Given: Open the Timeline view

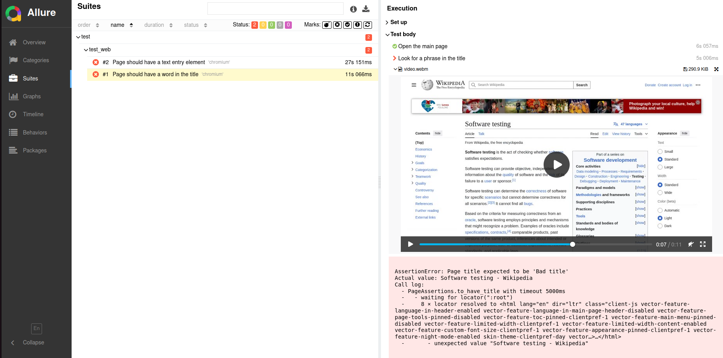Looking at the screenshot, I should (33, 114).
